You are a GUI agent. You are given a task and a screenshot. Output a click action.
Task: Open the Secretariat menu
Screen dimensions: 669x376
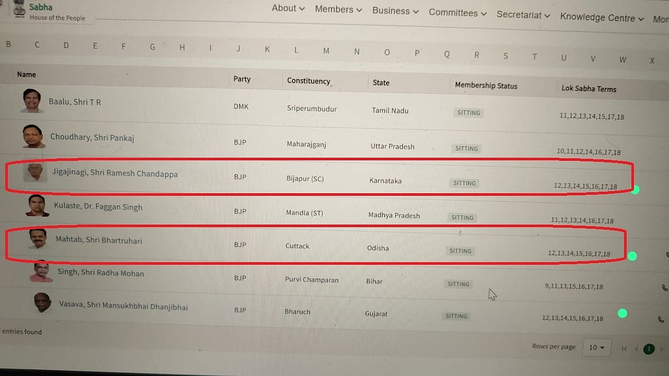pyautogui.click(x=523, y=15)
